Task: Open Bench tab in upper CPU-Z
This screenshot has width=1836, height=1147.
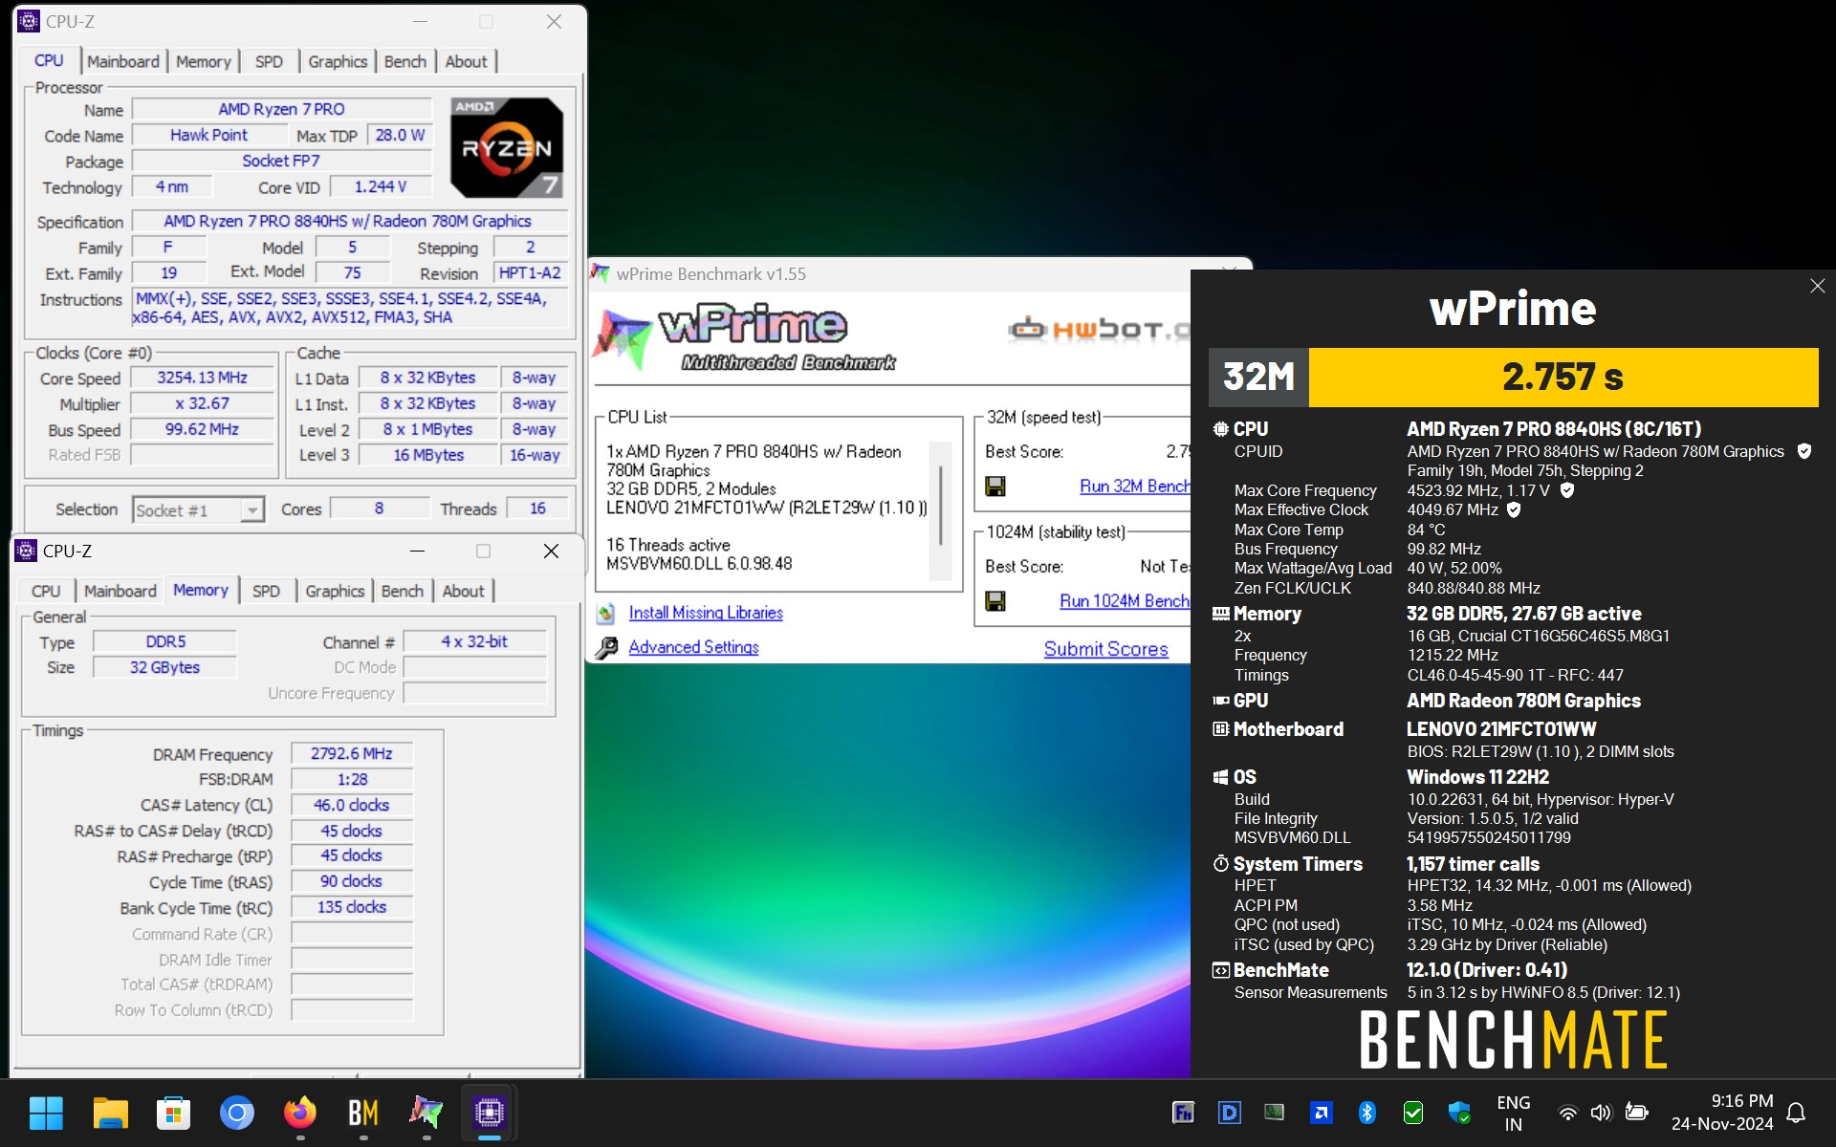Action: click(405, 61)
